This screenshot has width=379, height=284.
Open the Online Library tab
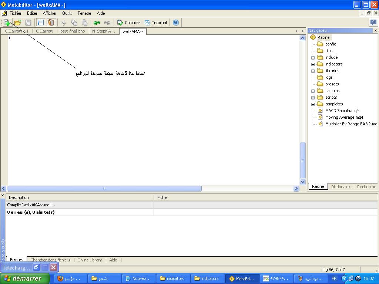pos(90,260)
